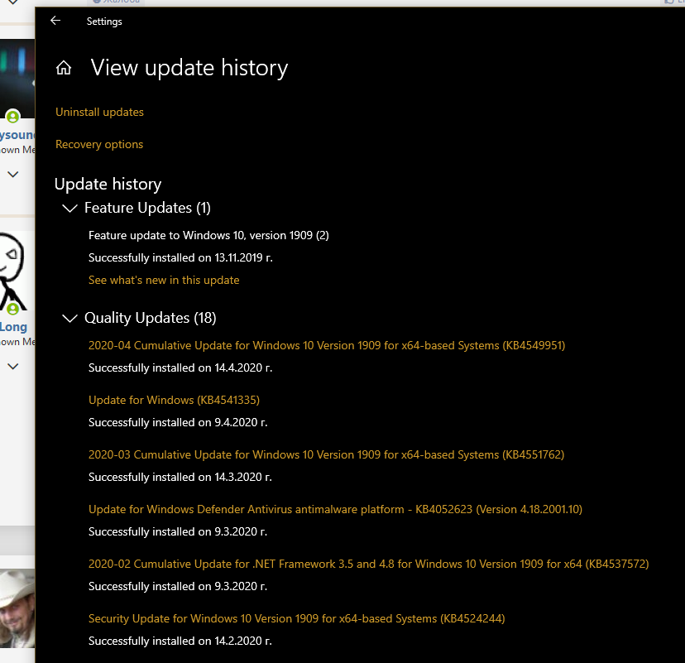
Task: Open 'Long' username in forum window
Action: click(x=13, y=327)
